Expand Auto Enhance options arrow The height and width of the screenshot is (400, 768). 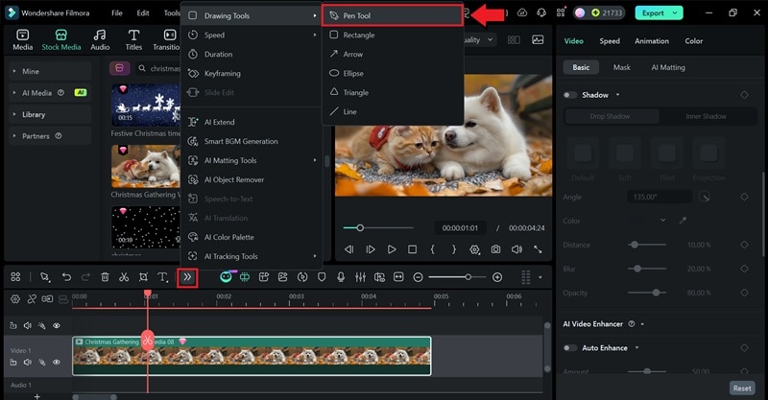point(636,347)
